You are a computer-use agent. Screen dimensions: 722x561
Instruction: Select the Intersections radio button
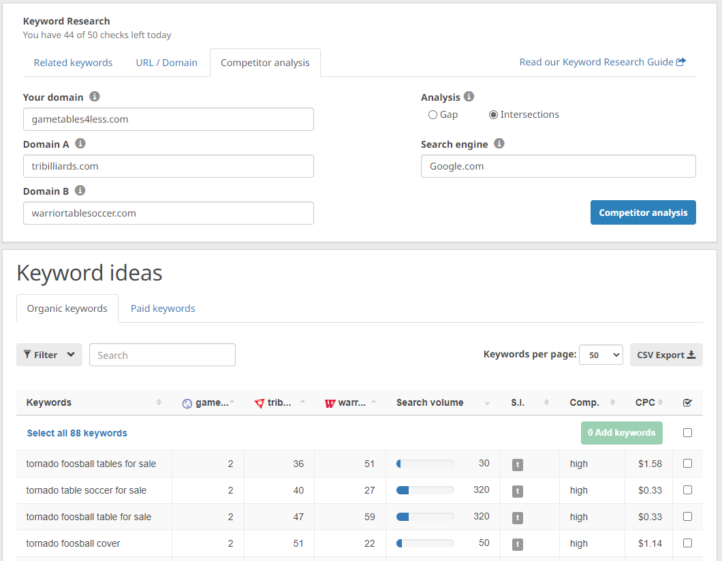click(493, 115)
